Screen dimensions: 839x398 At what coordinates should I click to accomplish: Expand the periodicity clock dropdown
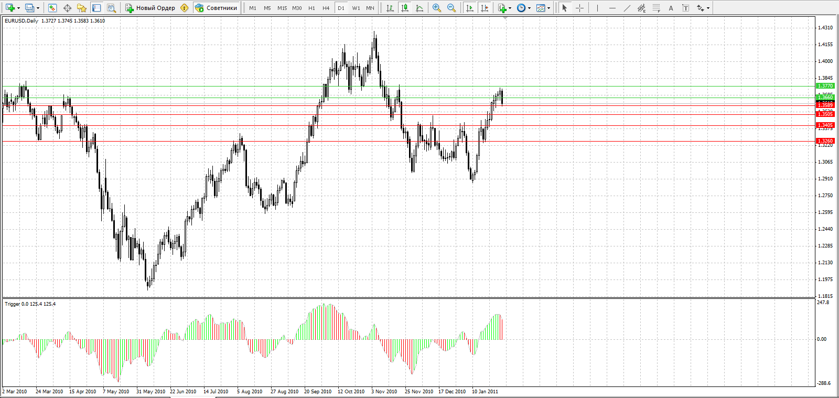pyautogui.click(x=529, y=8)
